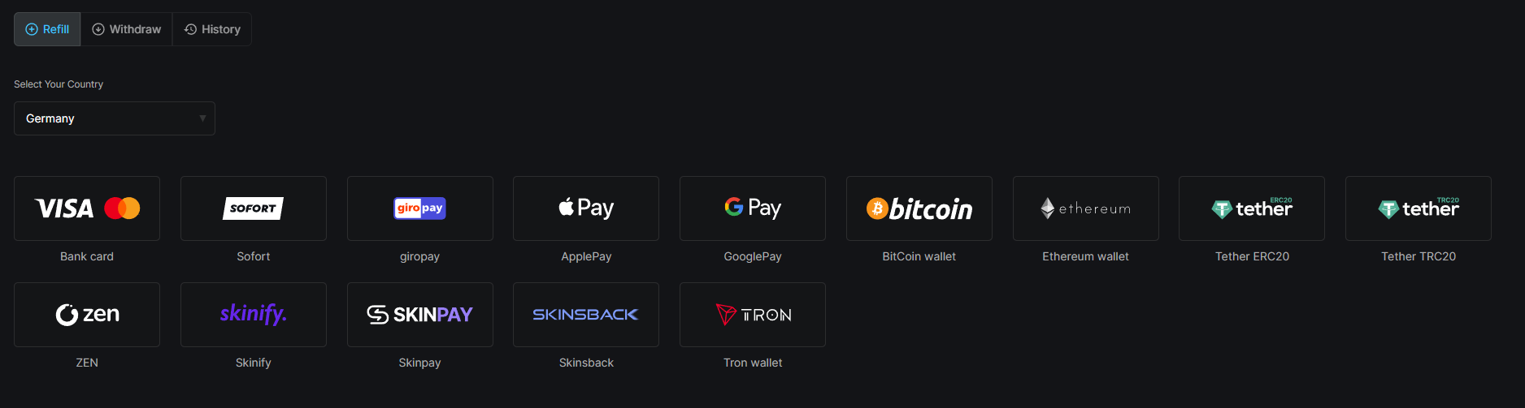Select the Tether ERC20 tile
This screenshot has width=1525, height=408.
coord(1252,208)
